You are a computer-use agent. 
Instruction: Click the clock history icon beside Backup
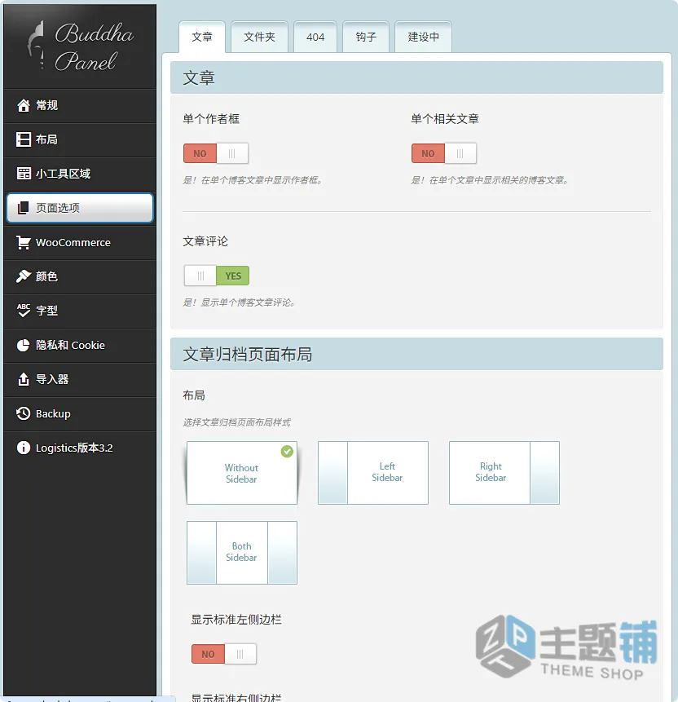[24, 413]
